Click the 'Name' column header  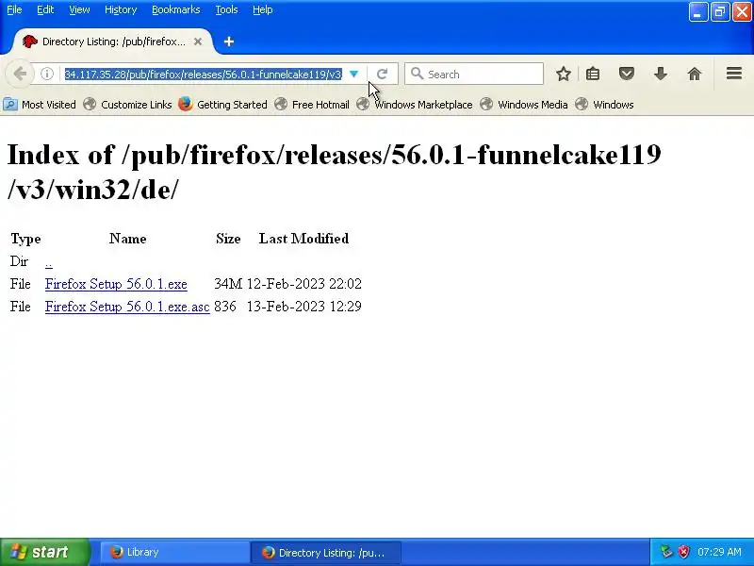(x=127, y=239)
